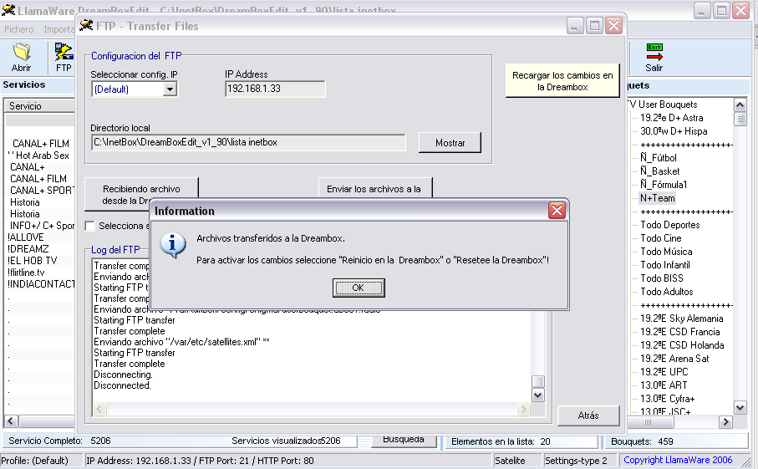Open file with the Abrir folder icon
This screenshot has height=469, width=758.
21,58
